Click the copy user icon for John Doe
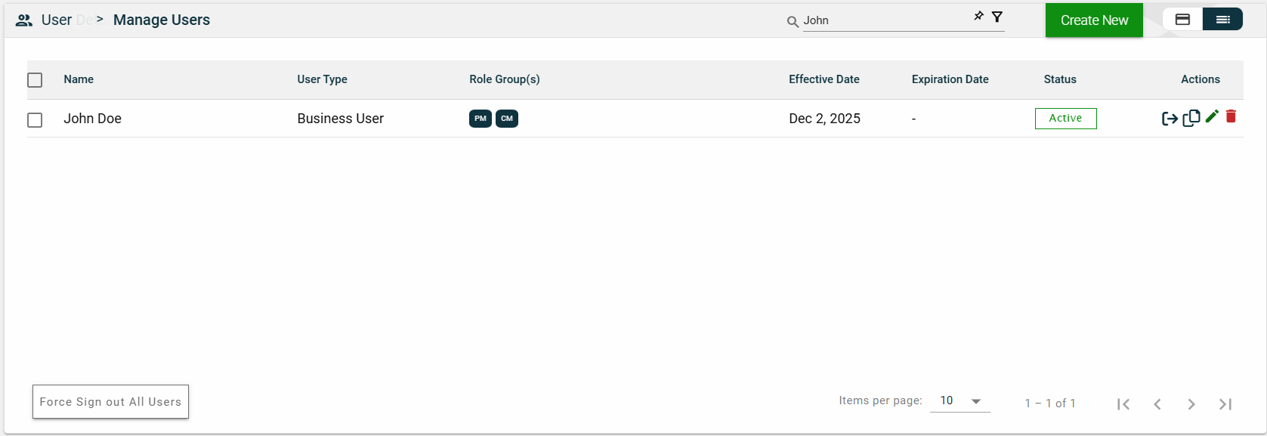 coord(1191,118)
